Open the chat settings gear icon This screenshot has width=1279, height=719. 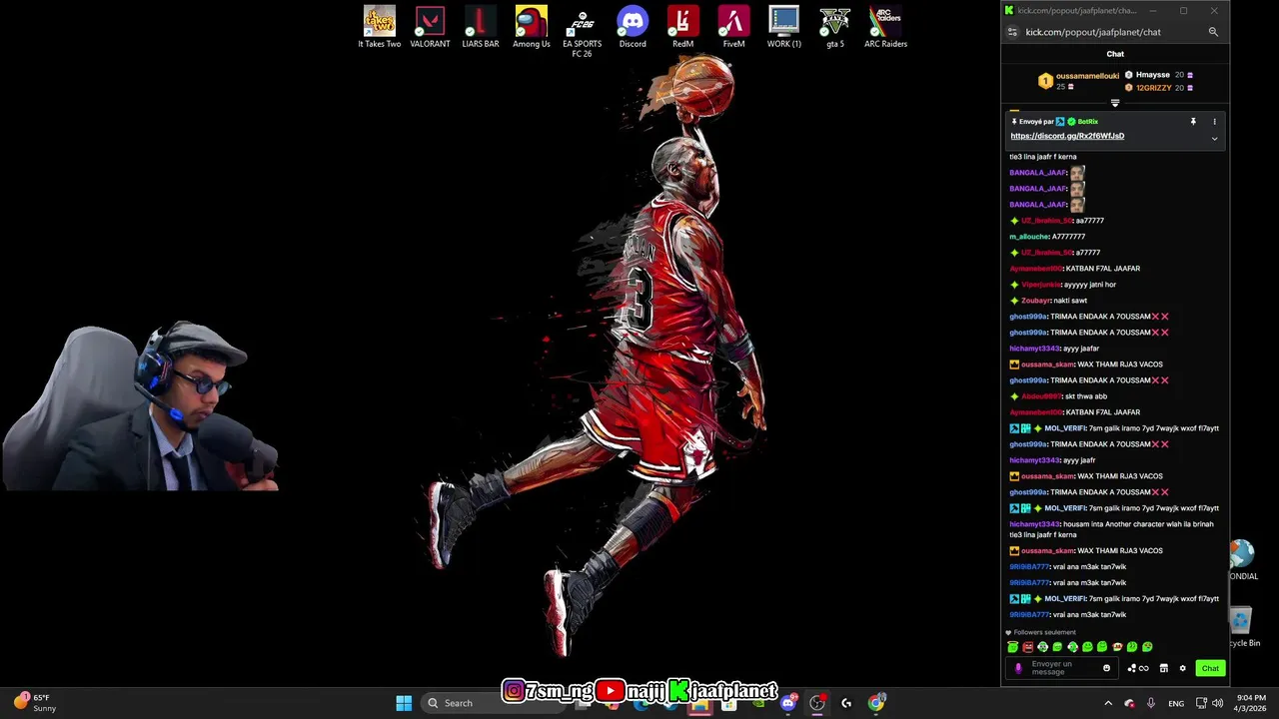[x=1183, y=668]
